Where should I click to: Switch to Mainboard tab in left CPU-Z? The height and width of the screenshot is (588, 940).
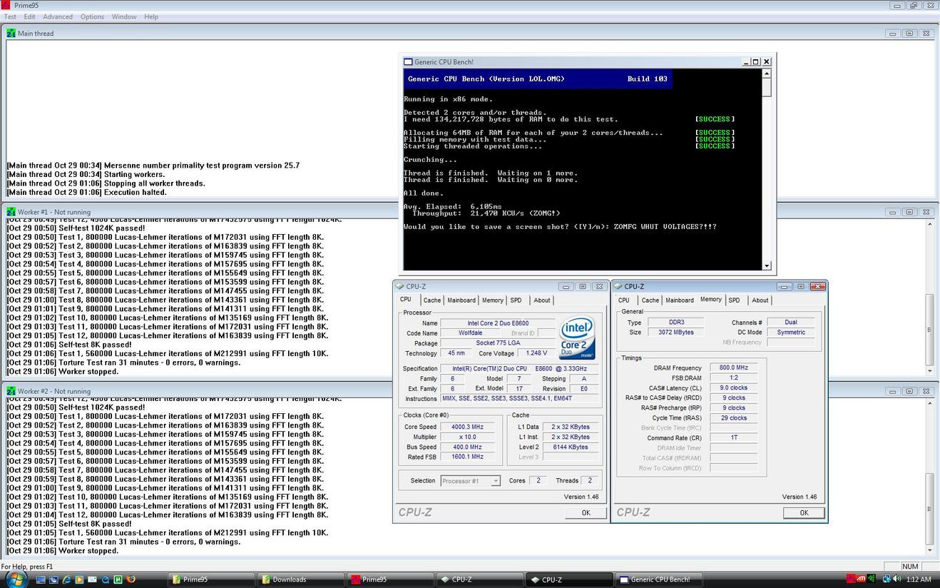pyautogui.click(x=461, y=300)
